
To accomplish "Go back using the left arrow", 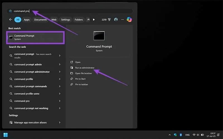I will (x=11, y=19).
